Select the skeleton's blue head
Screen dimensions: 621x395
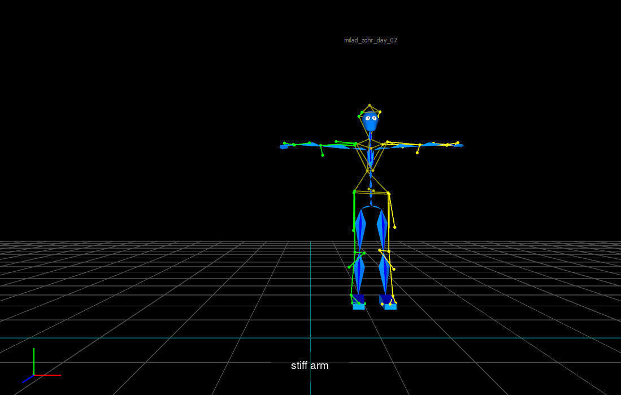point(370,121)
